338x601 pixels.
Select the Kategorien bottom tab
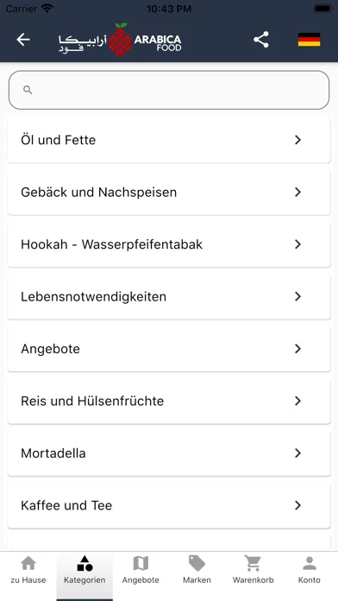coord(84,570)
